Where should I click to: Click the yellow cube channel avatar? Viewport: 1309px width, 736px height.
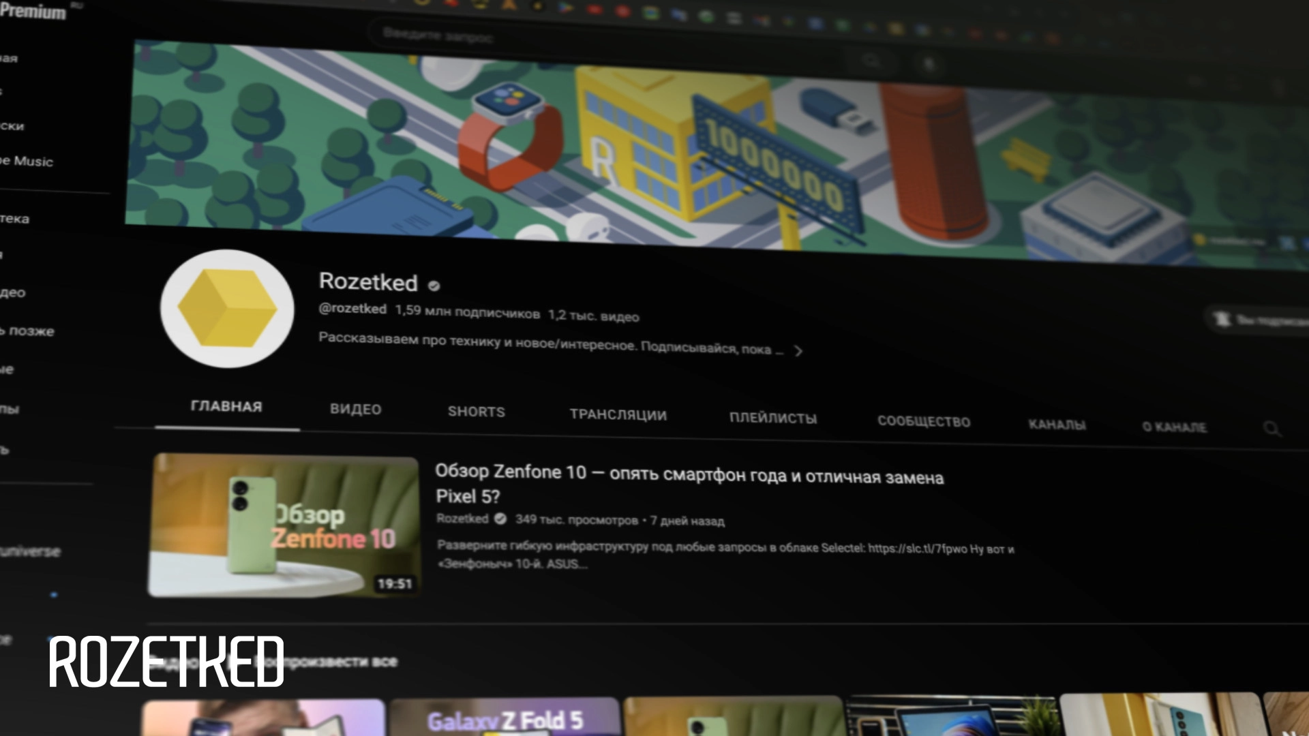click(227, 309)
